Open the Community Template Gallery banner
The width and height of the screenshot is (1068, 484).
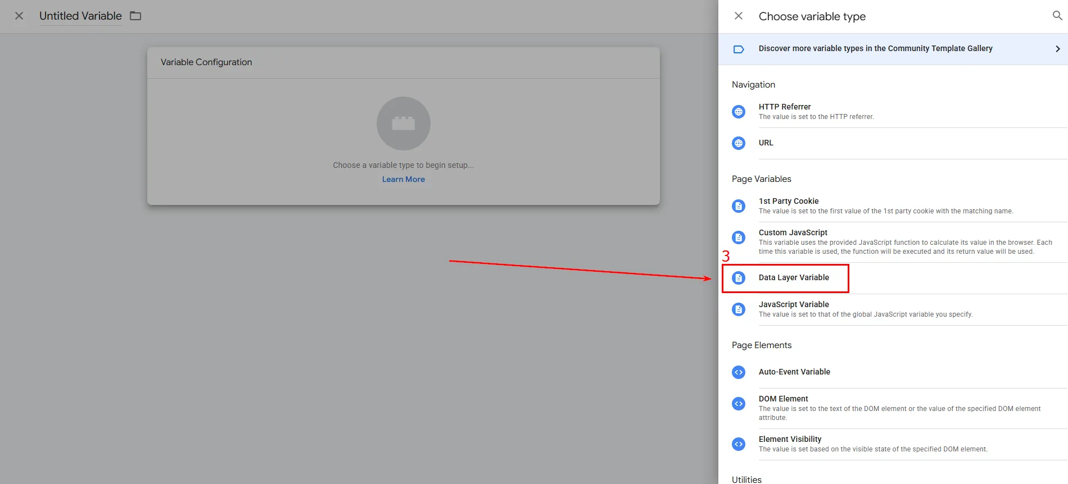[x=875, y=49]
